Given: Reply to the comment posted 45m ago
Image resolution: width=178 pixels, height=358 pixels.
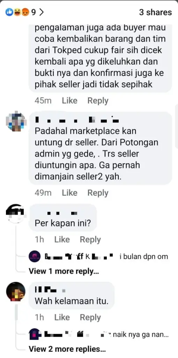Looking at the screenshot, I should (x=98, y=101).
